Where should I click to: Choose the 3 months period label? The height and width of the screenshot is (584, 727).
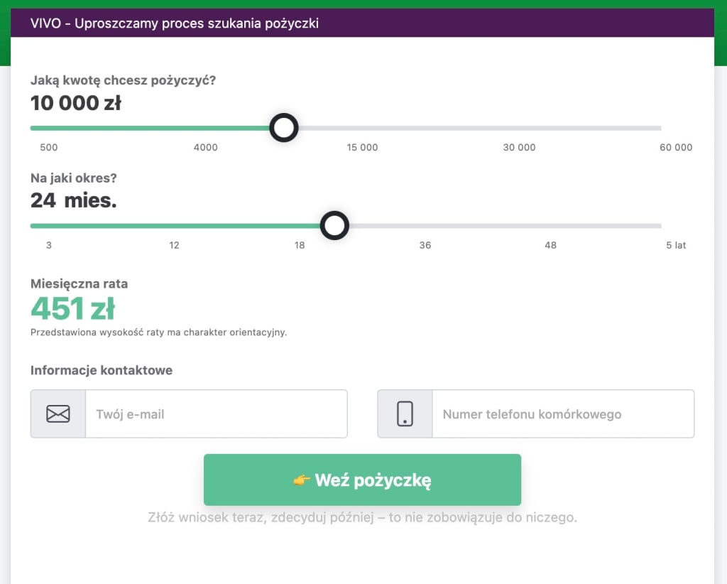(x=49, y=245)
